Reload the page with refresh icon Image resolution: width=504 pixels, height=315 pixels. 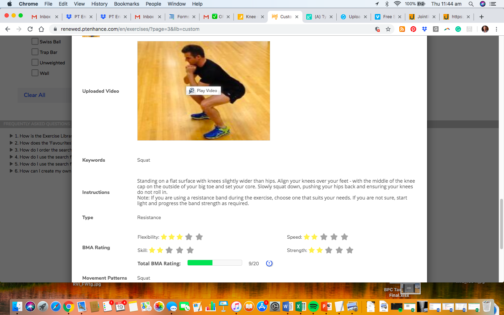(x=30, y=29)
